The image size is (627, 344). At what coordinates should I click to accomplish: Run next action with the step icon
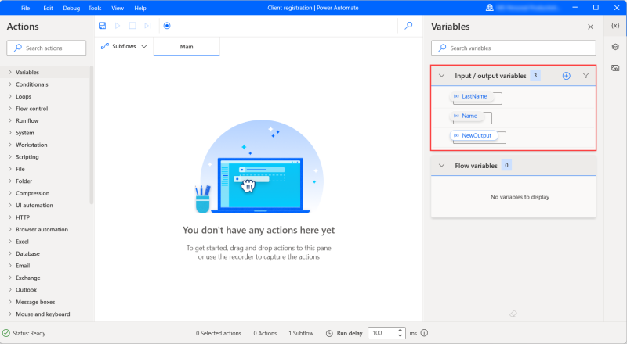147,26
